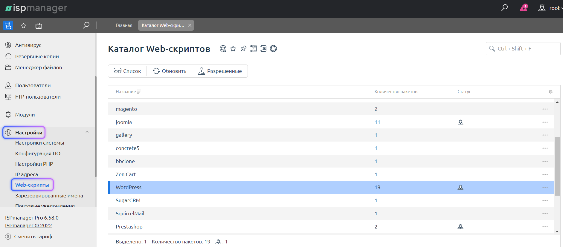Follow the ISPmanager © 2022 link
Image resolution: width=563 pixels, height=247 pixels.
tap(28, 225)
